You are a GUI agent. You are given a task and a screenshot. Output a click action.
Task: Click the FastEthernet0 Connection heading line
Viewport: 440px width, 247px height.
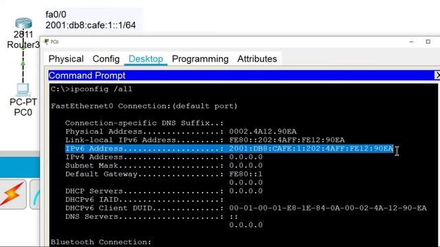click(144, 106)
